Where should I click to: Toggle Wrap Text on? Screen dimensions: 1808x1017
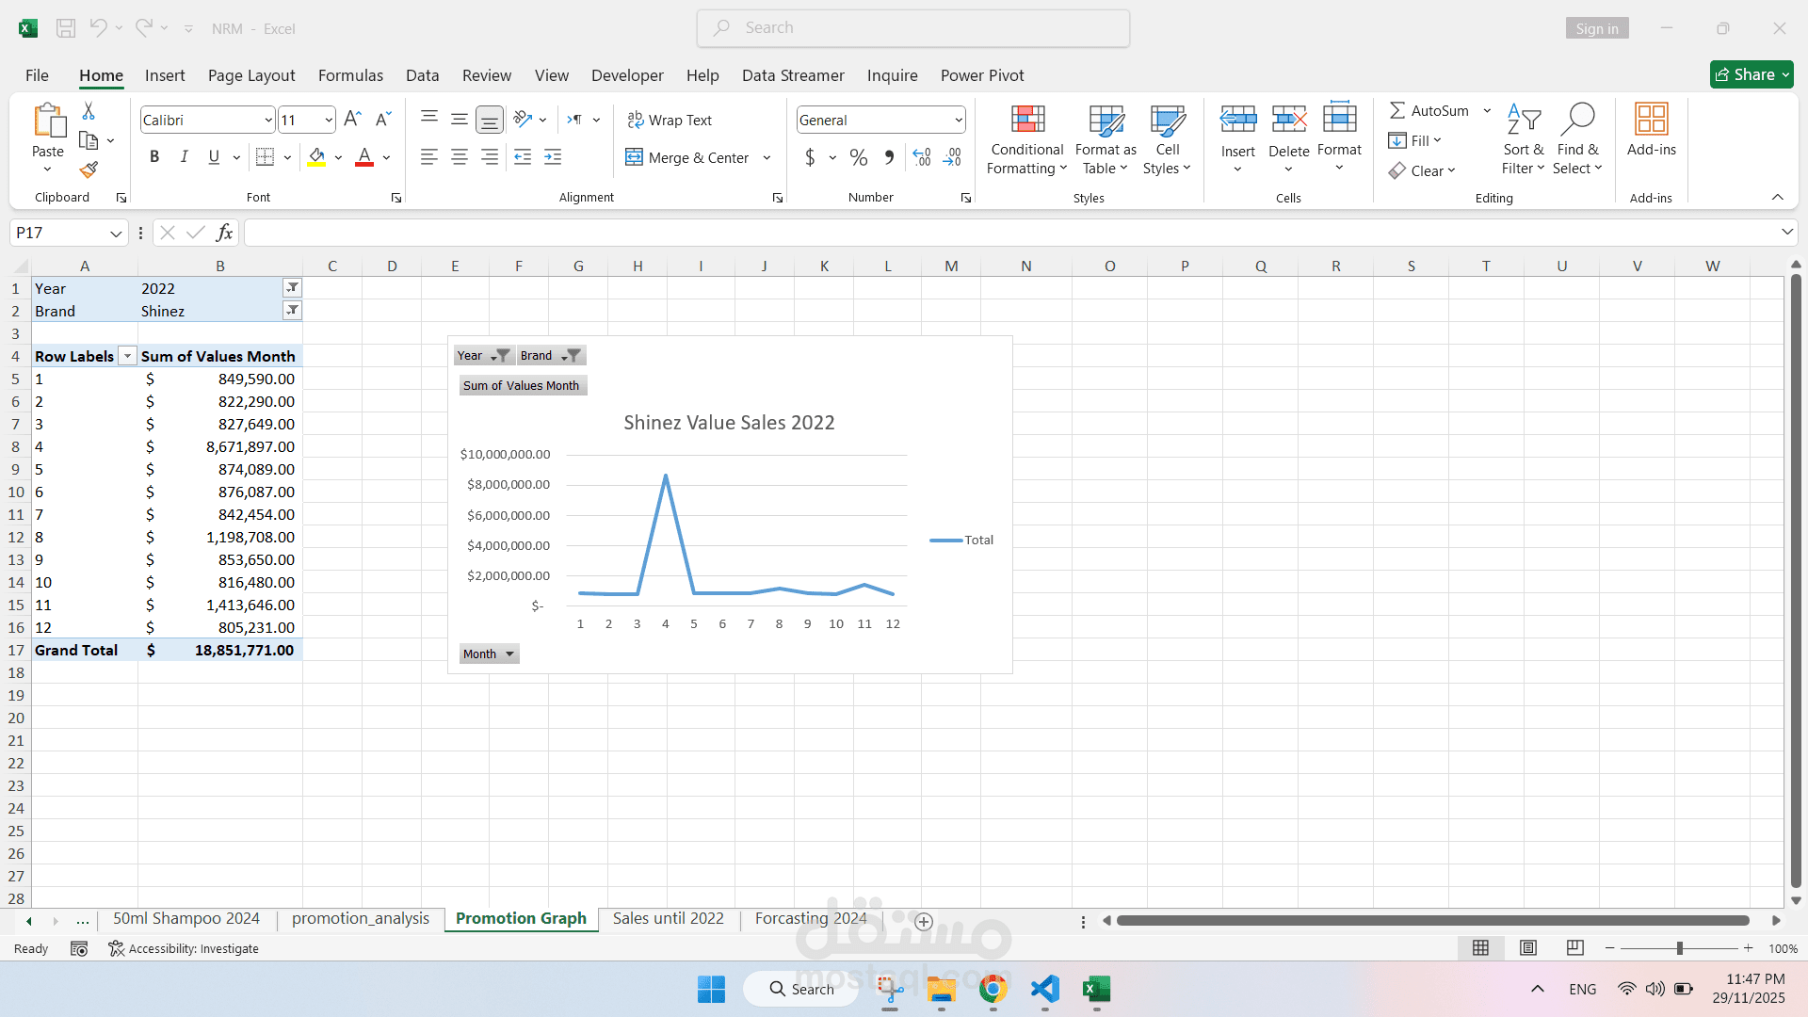point(670,120)
